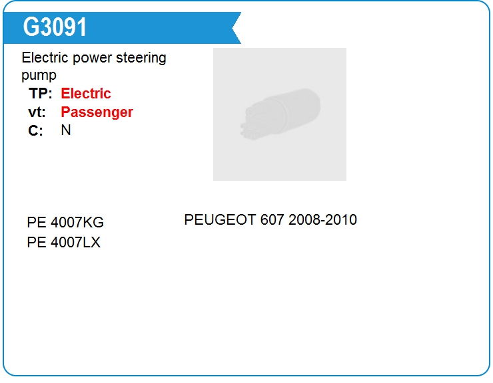Click the N value beside C:
493x383 pixels.
[66, 130]
